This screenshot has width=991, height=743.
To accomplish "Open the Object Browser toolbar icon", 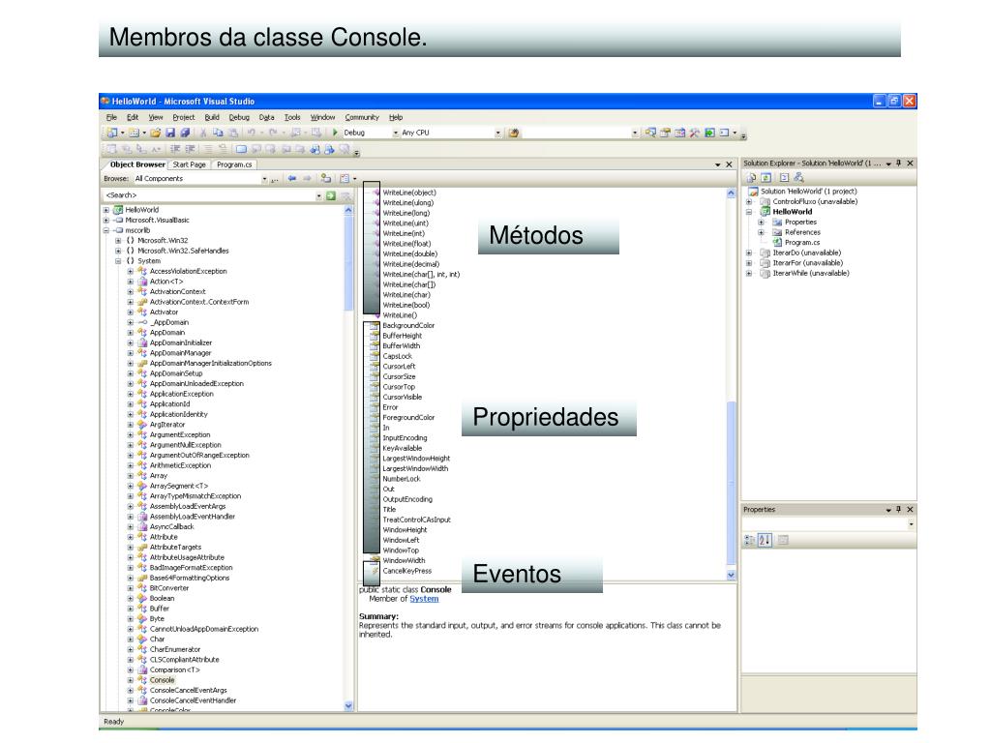I will 680,133.
